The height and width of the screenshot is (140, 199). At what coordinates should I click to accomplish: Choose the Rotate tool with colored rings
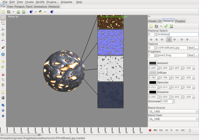(x=3, y=34)
